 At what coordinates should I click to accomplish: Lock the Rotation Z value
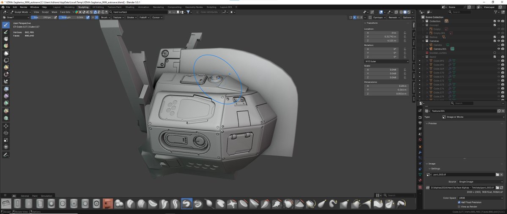pyautogui.click(x=405, y=57)
